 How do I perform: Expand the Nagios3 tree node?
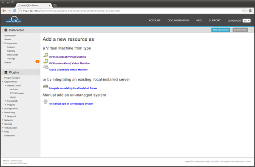pyautogui.click(x=6, y=116)
